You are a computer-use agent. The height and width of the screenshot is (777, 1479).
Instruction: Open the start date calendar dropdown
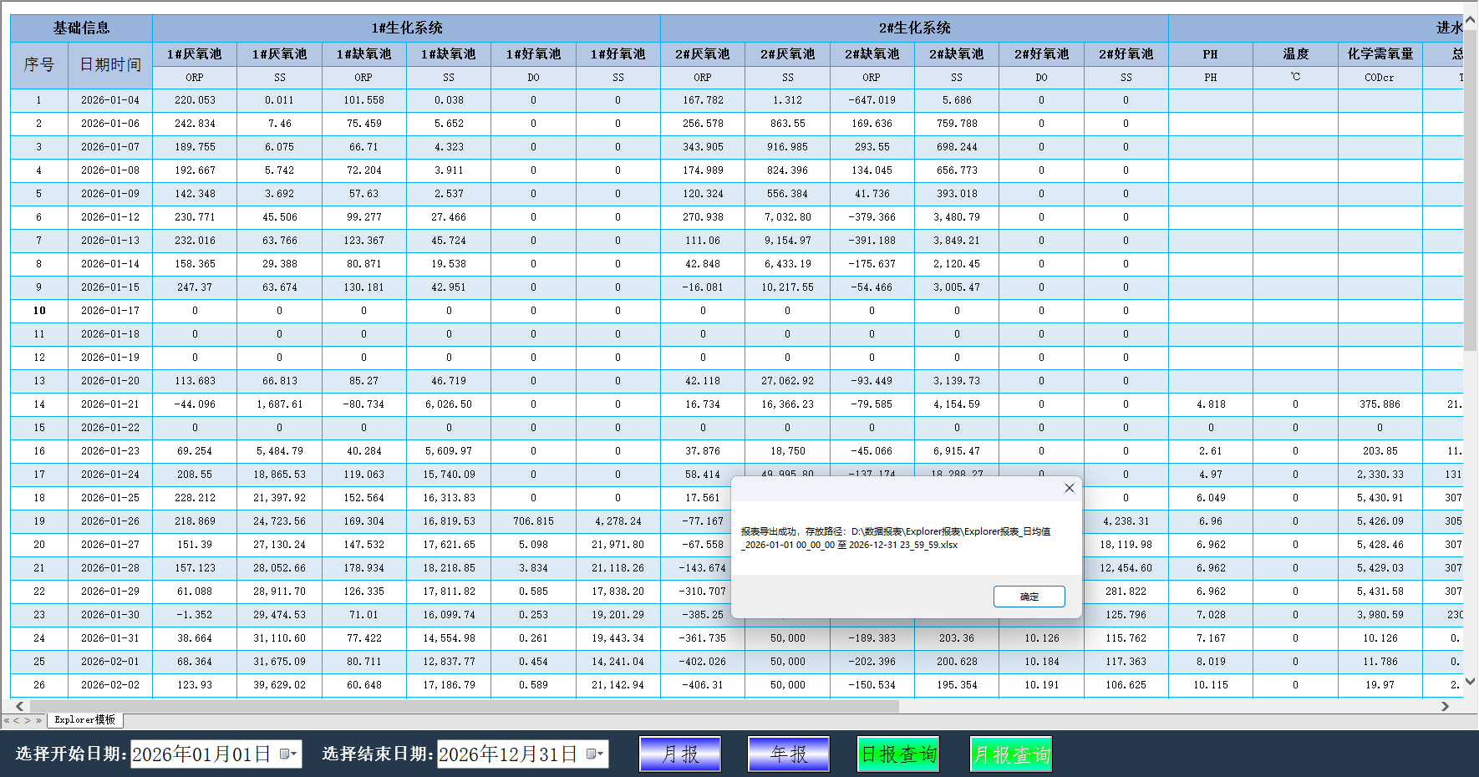290,754
